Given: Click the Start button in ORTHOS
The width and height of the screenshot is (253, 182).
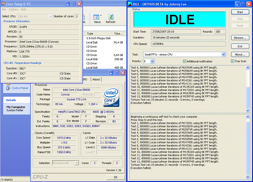Looking at the screenshot, I should [240, 12].
